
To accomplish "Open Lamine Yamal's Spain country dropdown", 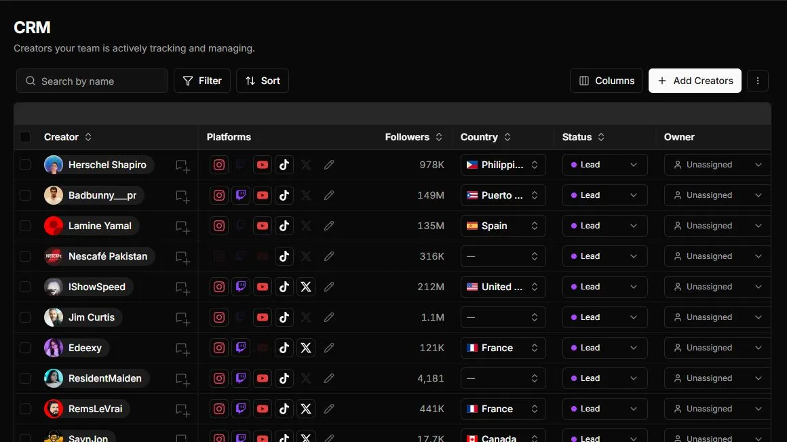I will click(x=503, y=226).
